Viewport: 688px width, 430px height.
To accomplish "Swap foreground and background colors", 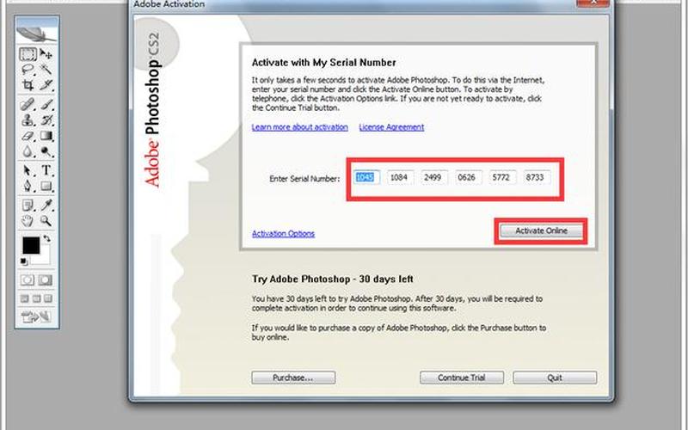I will point(46,239).
